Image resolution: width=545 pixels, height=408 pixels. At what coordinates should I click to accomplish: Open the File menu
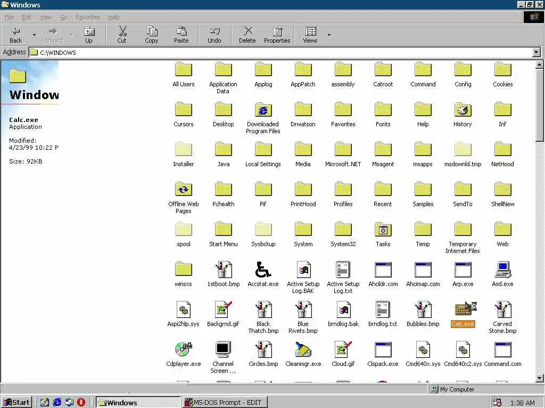tap(9, 17)
